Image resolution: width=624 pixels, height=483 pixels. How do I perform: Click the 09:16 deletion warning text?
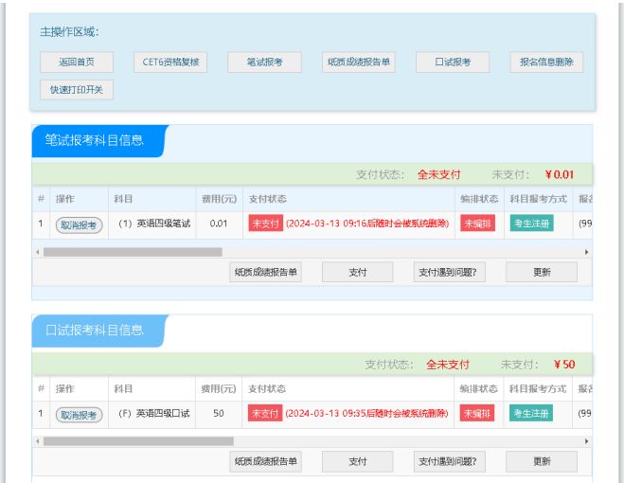coord(366,224)
